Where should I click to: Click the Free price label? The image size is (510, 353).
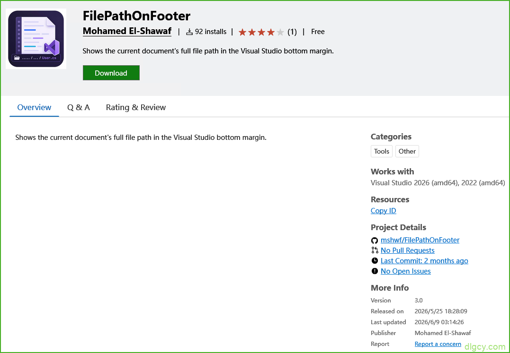pos(318,32)
